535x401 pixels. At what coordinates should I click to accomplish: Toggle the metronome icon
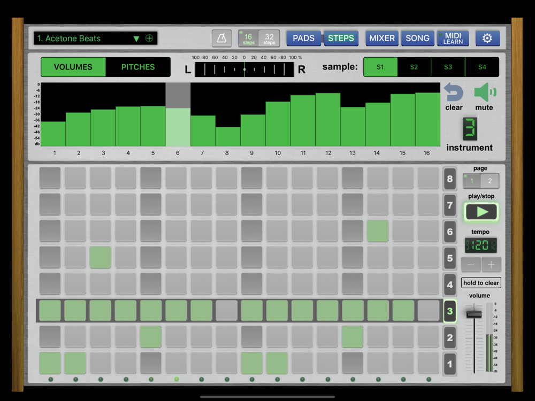pos(221,38)
